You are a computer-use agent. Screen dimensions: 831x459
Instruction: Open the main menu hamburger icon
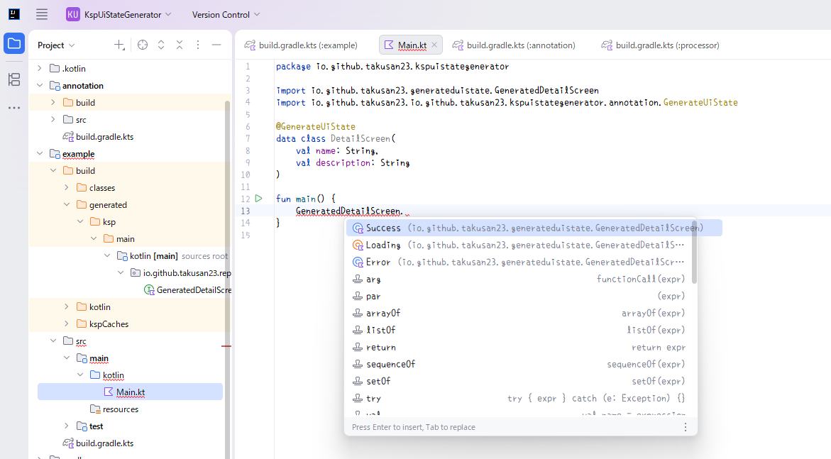pos(42,14)
